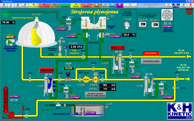Switch to the Receptury tab
Viewport: 194px width, 121px height.
point(65,5)
